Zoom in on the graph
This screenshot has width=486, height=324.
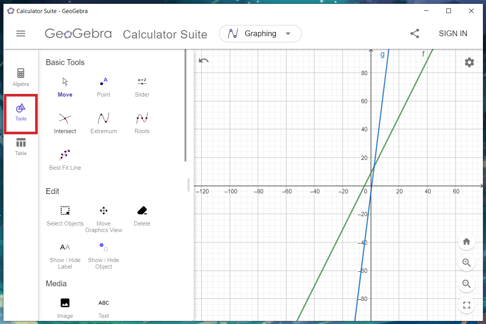click(x=467, y=263)
